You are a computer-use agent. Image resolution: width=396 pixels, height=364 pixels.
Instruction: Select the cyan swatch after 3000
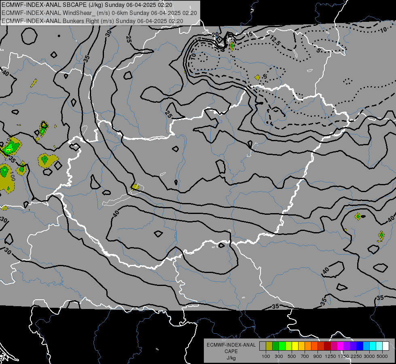[x=373, y=346]
